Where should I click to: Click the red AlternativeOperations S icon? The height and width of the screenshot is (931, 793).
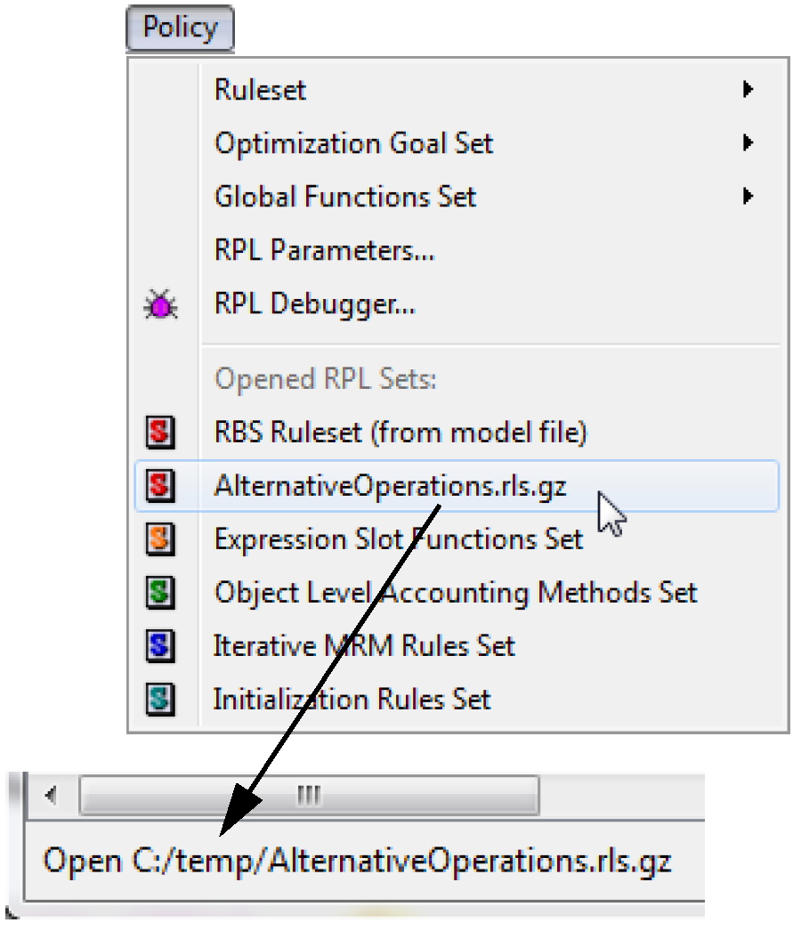[159, 486]
